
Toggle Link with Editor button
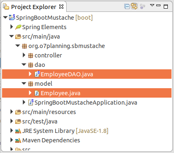[134, 6]
